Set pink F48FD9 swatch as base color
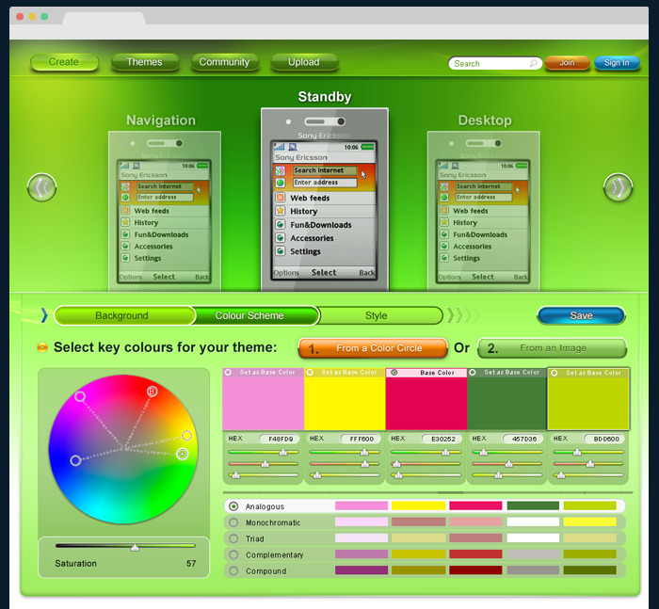Viewport: 659px width, 609px height. [x=228, y=373]
